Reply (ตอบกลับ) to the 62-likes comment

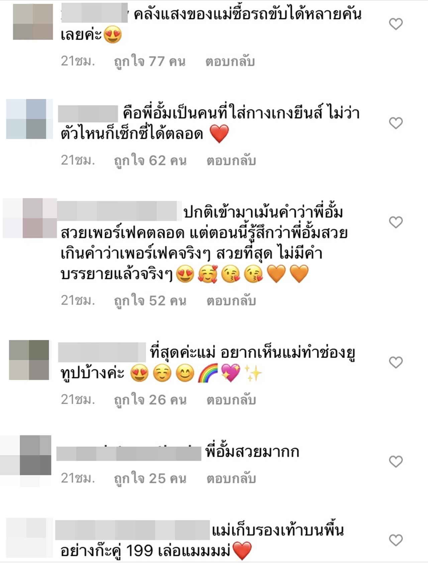[231, 161]
